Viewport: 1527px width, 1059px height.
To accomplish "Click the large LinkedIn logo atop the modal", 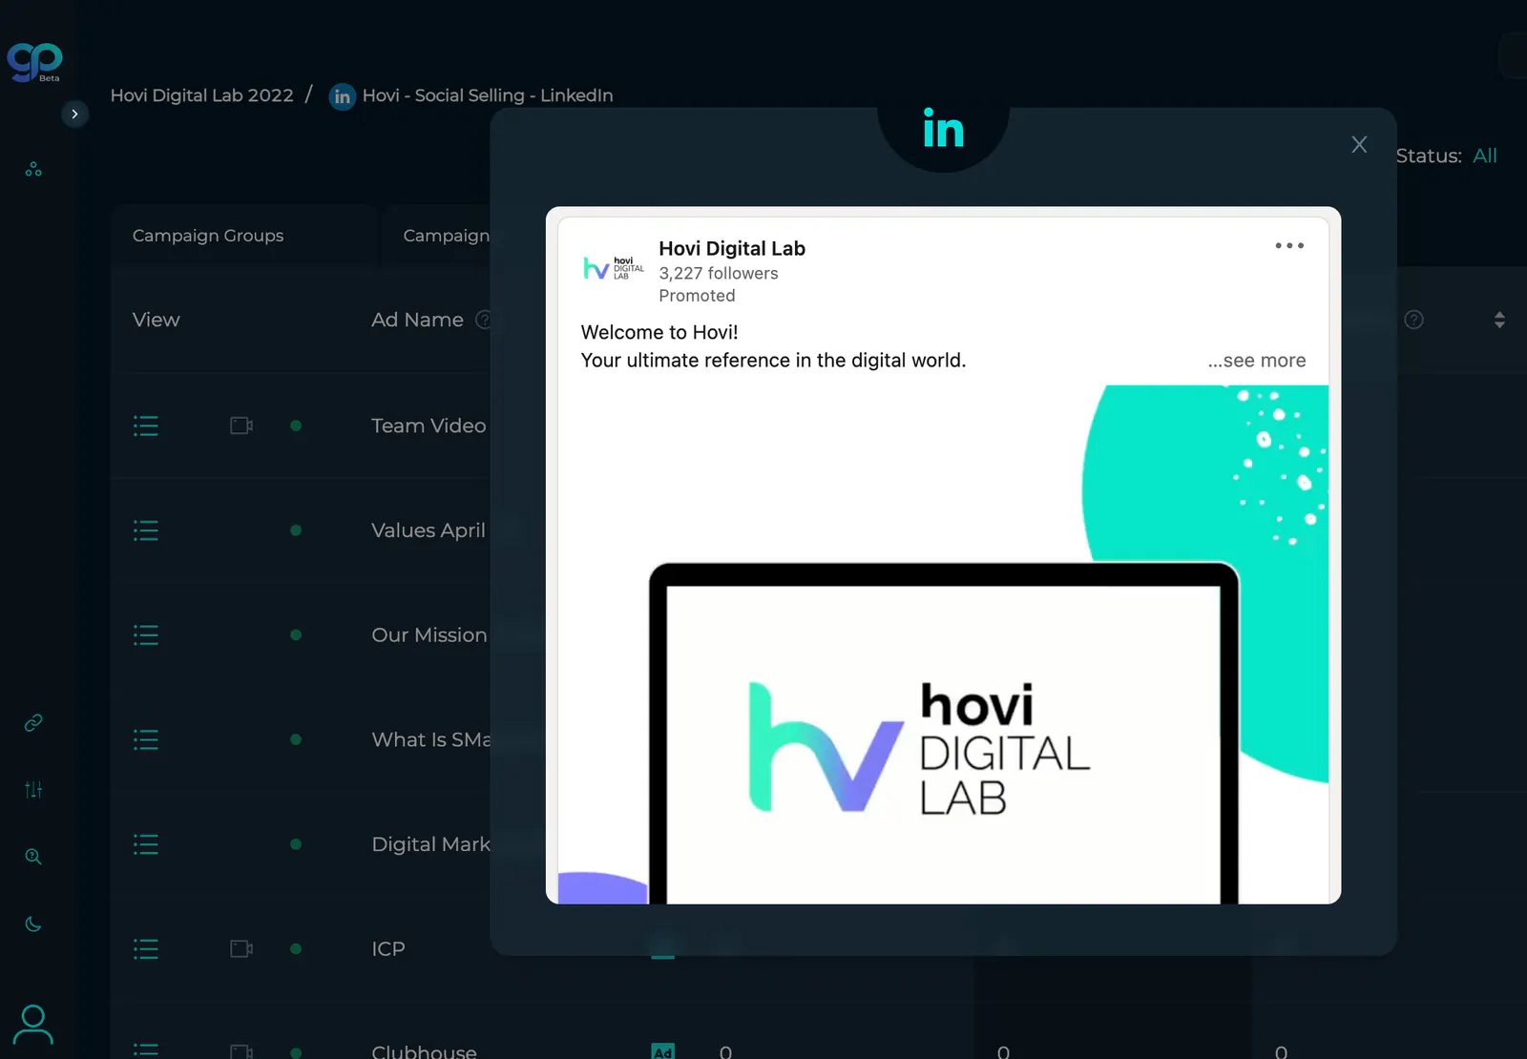I will pos(943,130).
